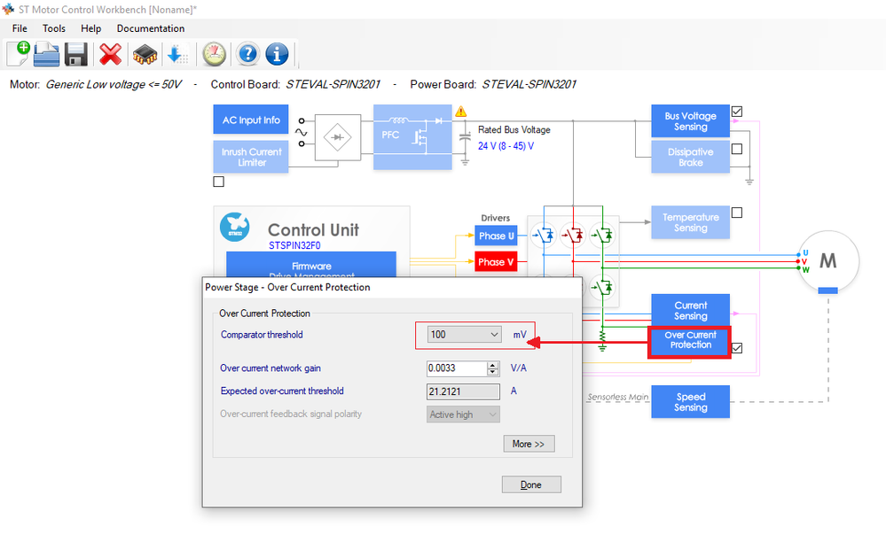Image resolution: width=886 pixels, height=542 pixels.
Task: Click the ST Motor Control Workbench title icon
Action: pyautogui.click(x=8, y=10)
